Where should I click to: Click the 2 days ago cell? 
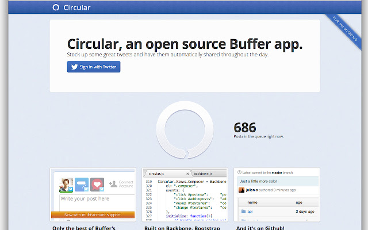pos(305,212)
